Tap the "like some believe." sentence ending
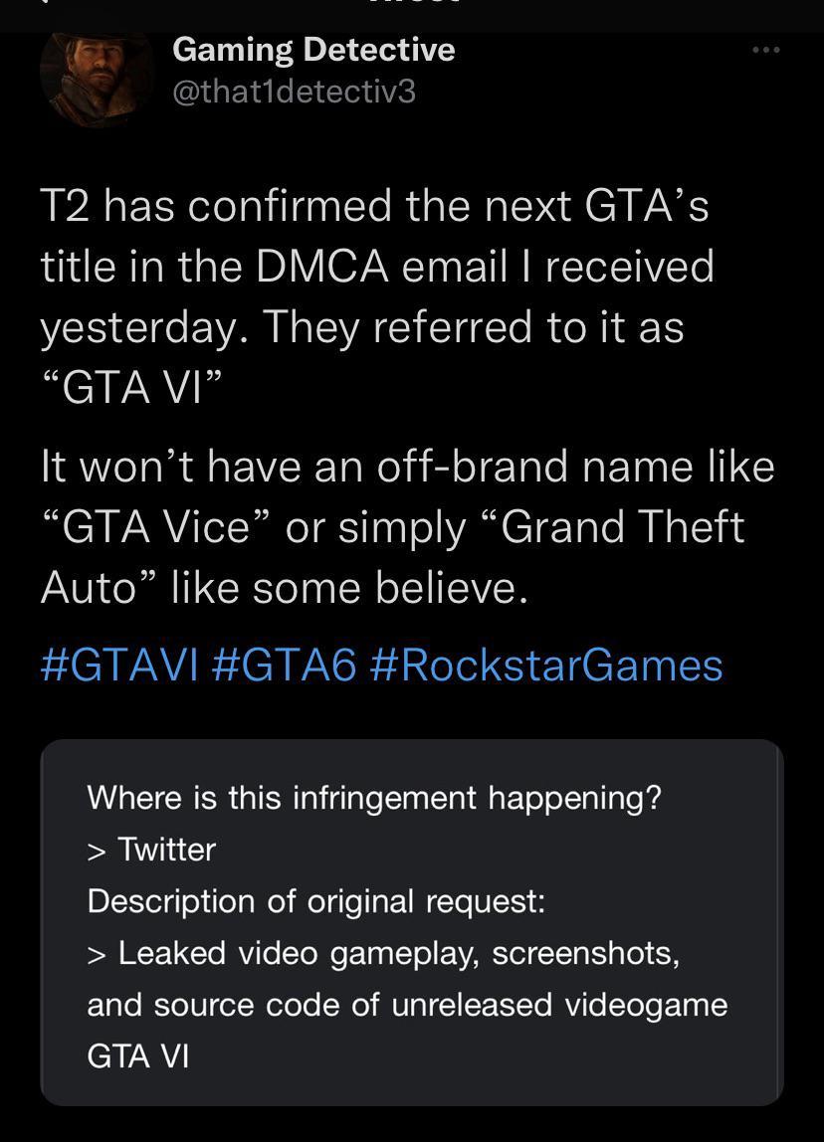Image resolution: width=824 pixels, height=1142 pixels. point(349,588)
